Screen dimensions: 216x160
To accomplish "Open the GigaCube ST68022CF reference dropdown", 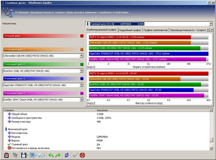I will (81, 85).
